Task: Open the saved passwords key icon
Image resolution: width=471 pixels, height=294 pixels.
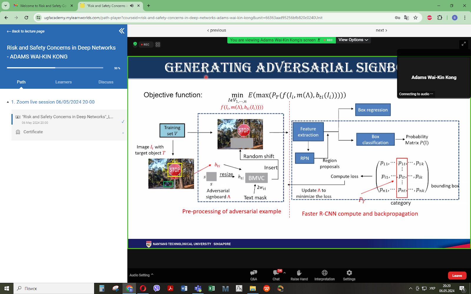Action: tap(397, 18)
